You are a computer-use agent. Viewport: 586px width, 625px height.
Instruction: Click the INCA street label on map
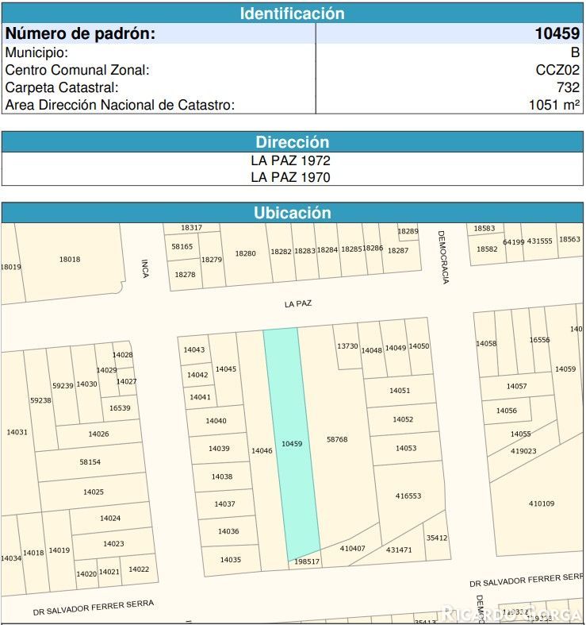145,268
